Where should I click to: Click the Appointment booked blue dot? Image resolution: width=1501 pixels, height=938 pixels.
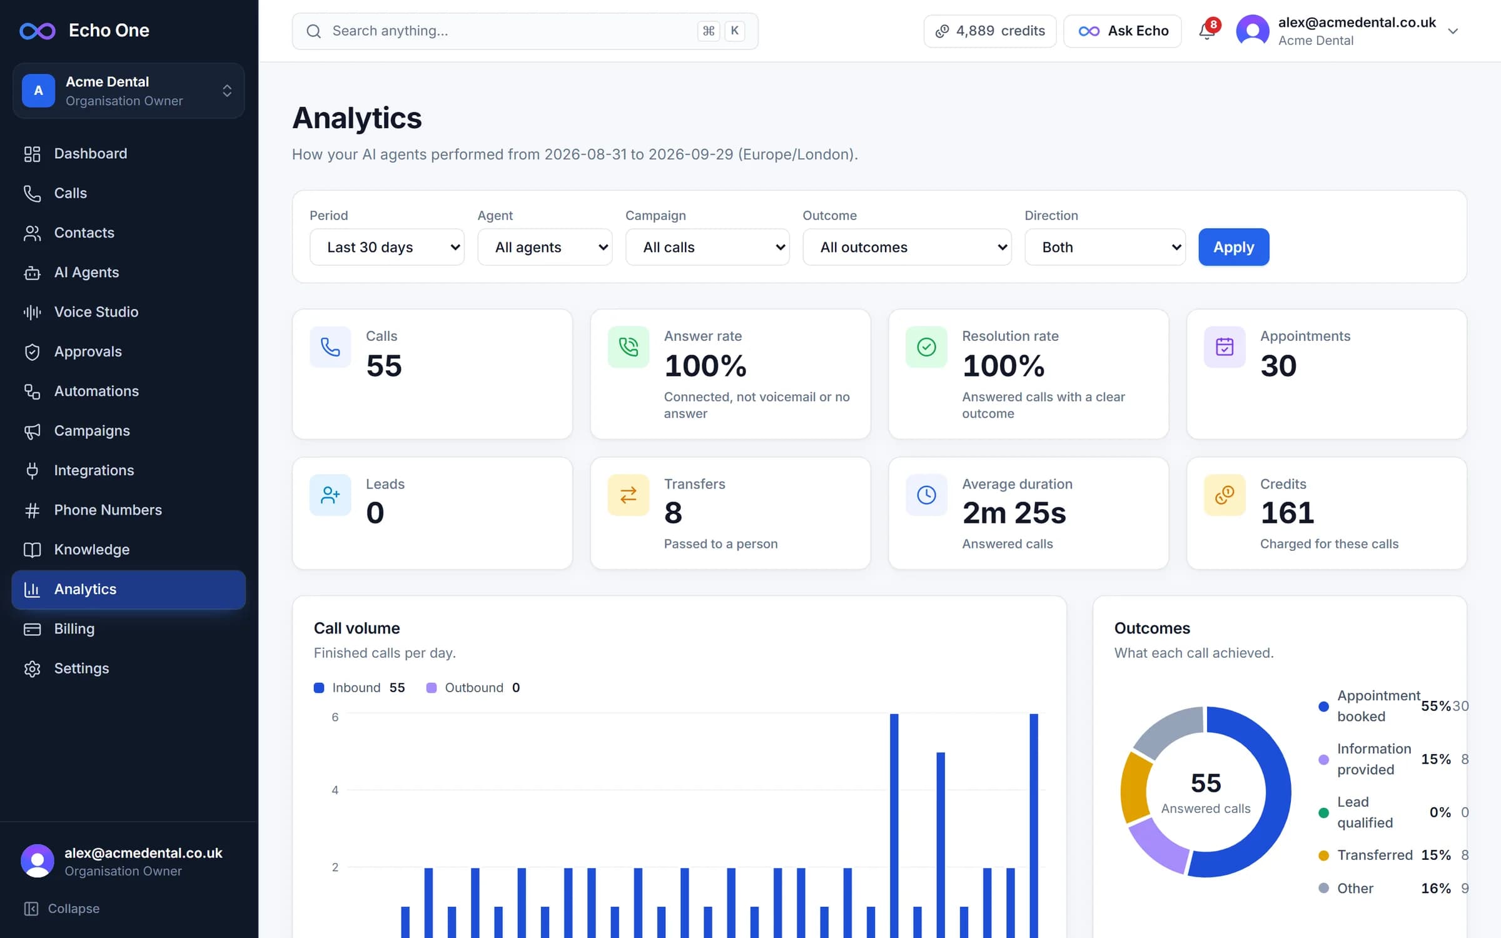point(1323,707)
